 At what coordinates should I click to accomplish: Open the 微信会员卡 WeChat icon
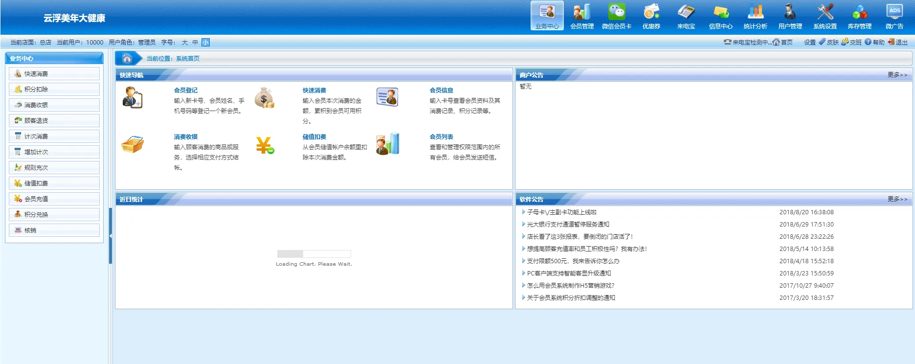pos(616,16)
